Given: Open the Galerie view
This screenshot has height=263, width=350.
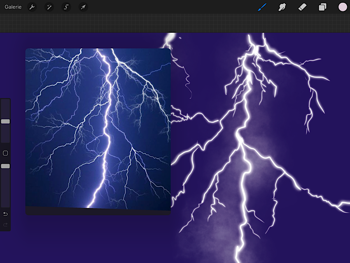Looking at the screenshot, I should (13, 7).
